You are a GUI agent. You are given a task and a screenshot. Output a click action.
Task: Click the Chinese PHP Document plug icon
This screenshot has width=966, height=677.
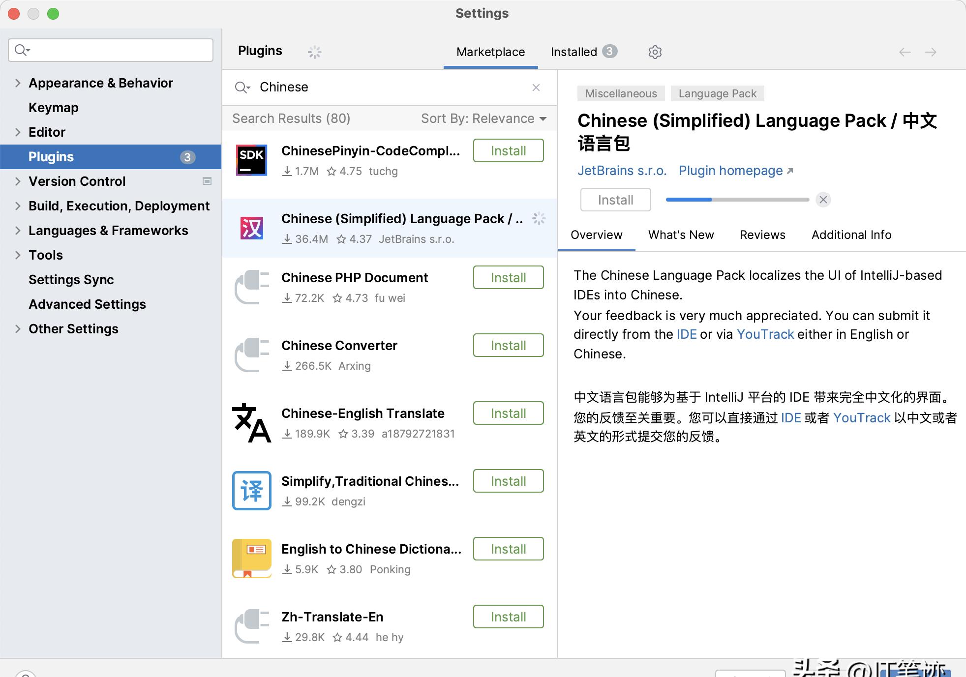251,287
